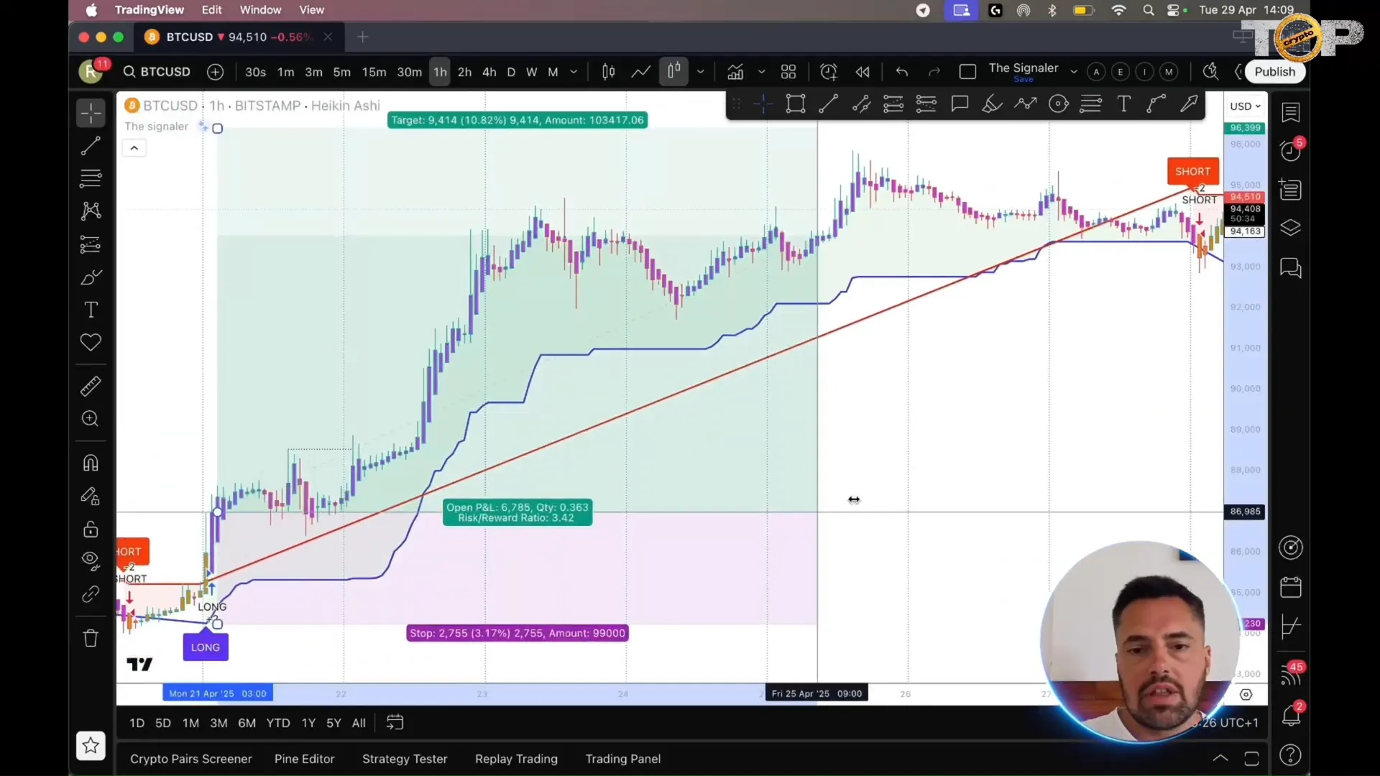Screen dimensions: 1380x776
Task: Select the trend line tool in the left toolbar
Action: click(91, 146)
